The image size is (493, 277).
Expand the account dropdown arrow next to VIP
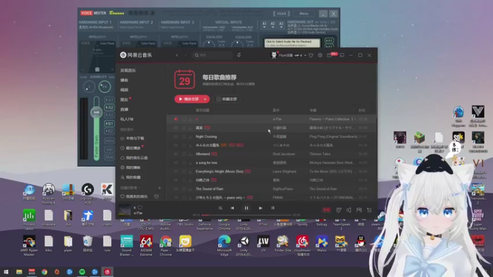[305, 55]
